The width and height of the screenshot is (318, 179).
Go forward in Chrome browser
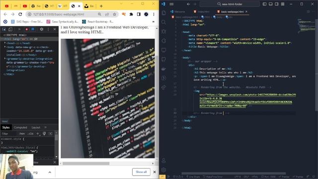point(12,14)
